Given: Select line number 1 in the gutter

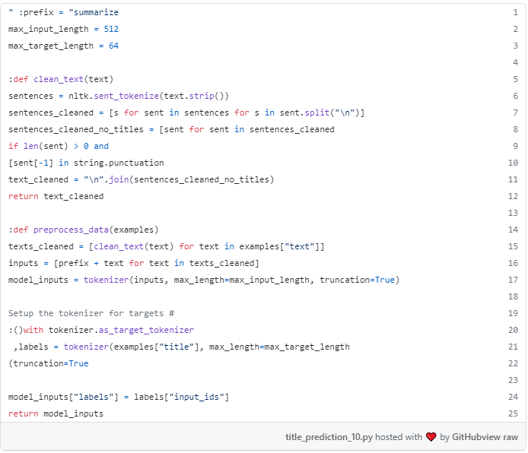Looking at the screenshot, I should pyautogui.click(x=515, y=13).
